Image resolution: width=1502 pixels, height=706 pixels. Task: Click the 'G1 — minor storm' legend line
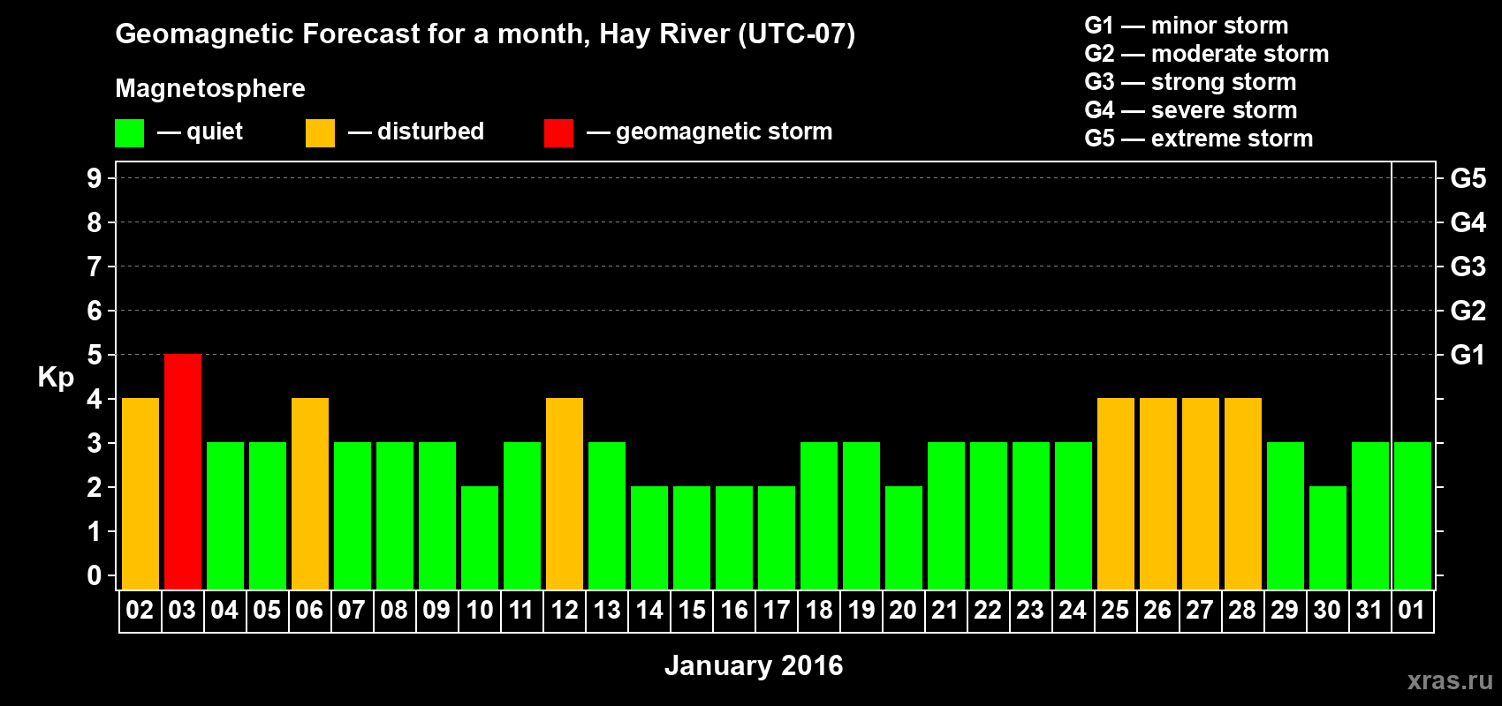(x=1187, y=26)
